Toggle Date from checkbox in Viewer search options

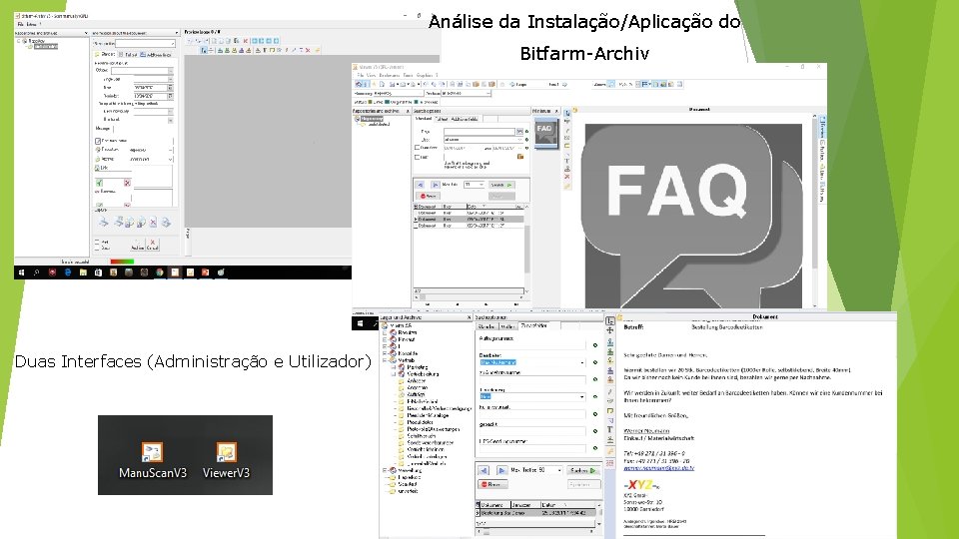click(418, 148)
